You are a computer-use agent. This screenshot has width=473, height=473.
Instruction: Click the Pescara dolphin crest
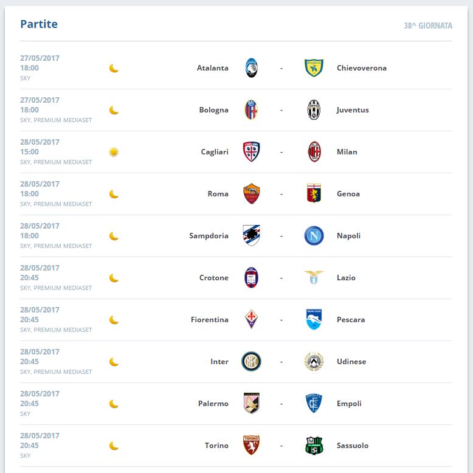coord(314,319)
